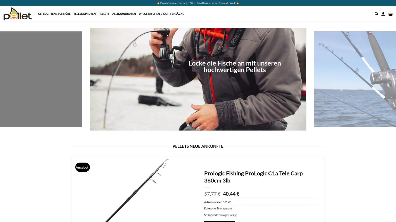The image size is (396, 222).
Task: Click the Angebot! sale badge
Action: coord(82,167)
